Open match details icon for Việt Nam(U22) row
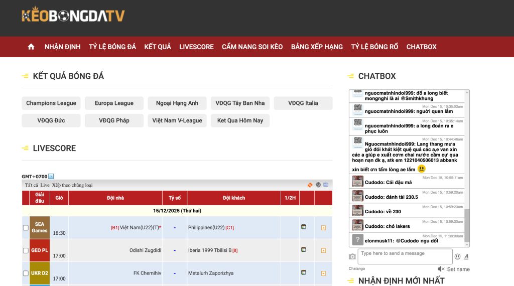Viewport: 514px width, 286px height. (x=304, y=227)
